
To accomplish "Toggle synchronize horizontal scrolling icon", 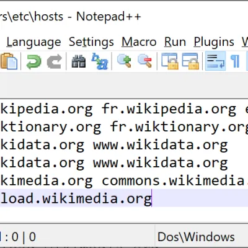I will tap(190, 61).
